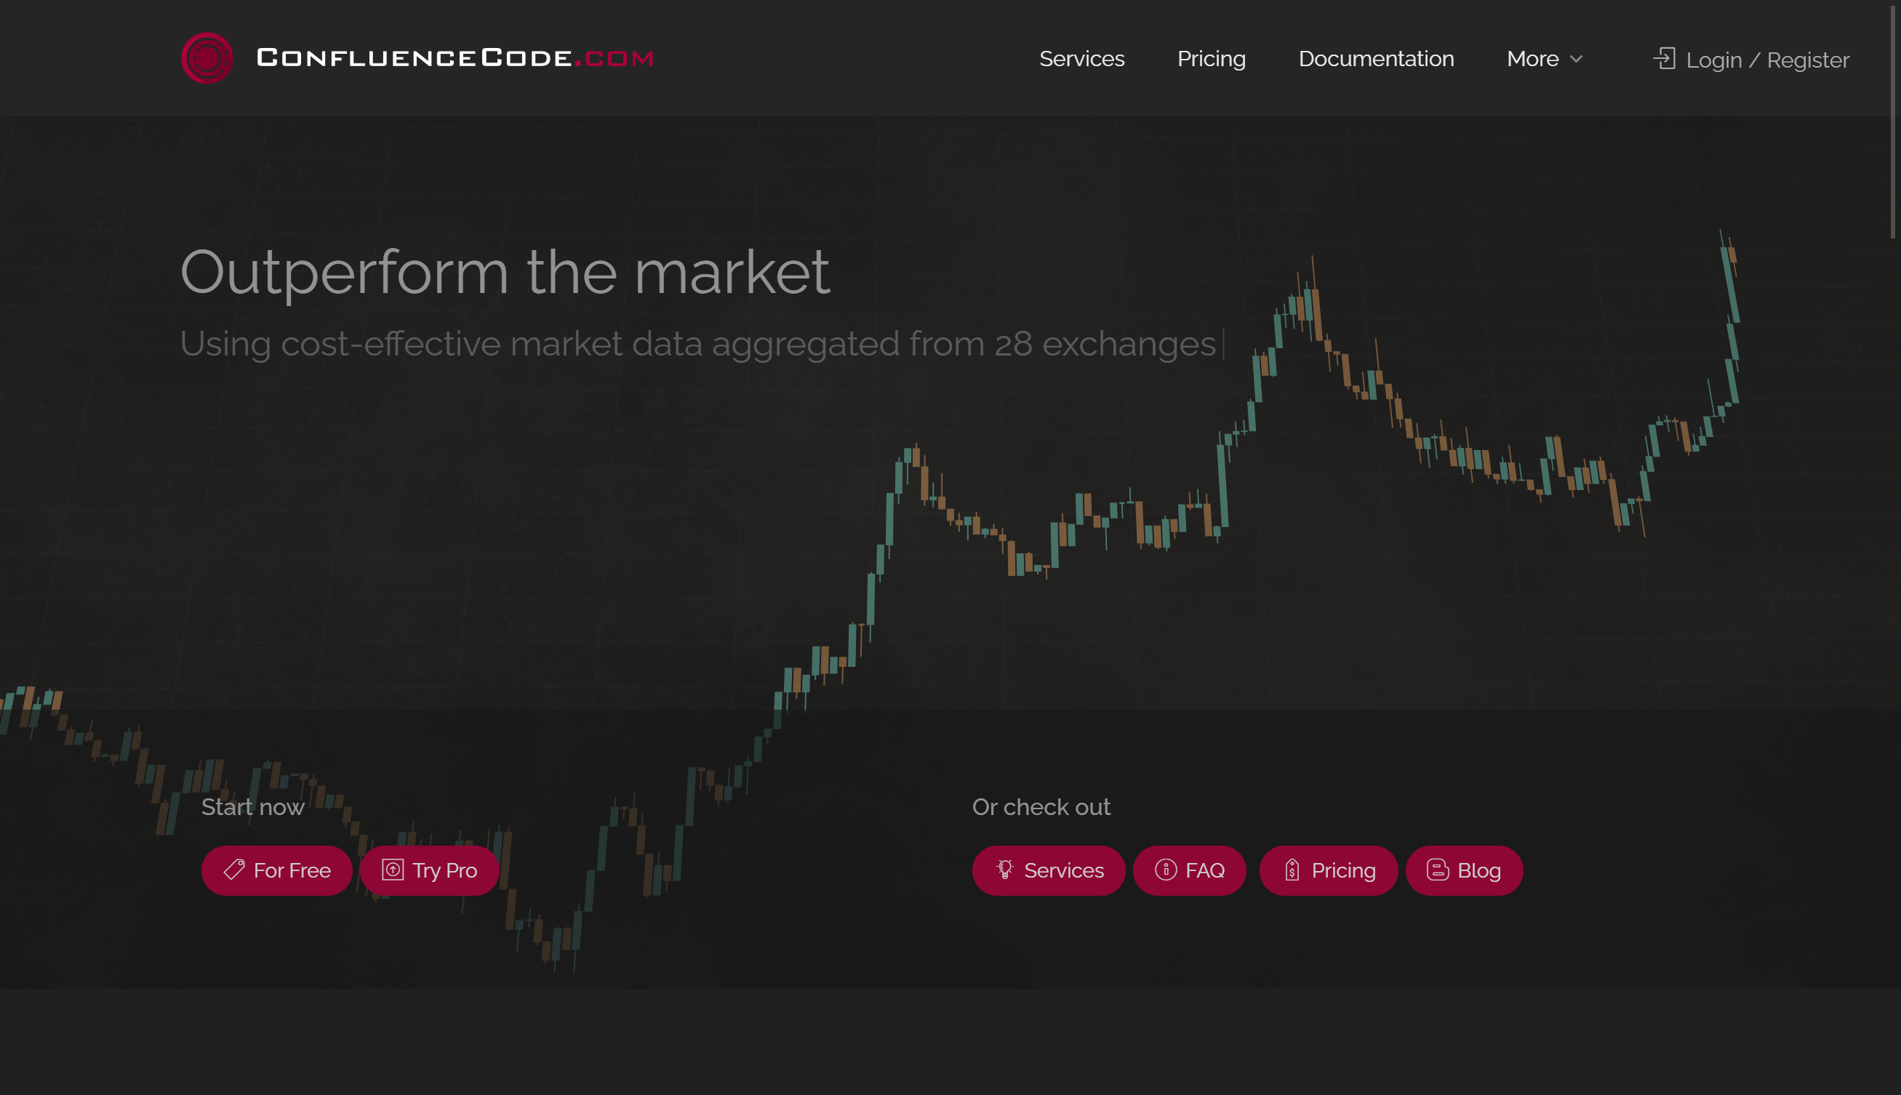Click the upload icon on Try Pro button
Viewport: 1901px width, 1095px height.
click(393, 870)
